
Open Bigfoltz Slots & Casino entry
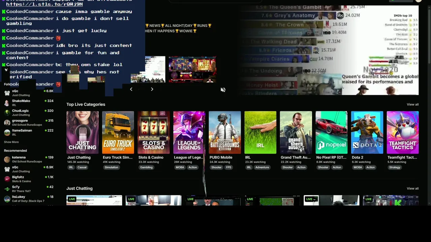[29, 179]
